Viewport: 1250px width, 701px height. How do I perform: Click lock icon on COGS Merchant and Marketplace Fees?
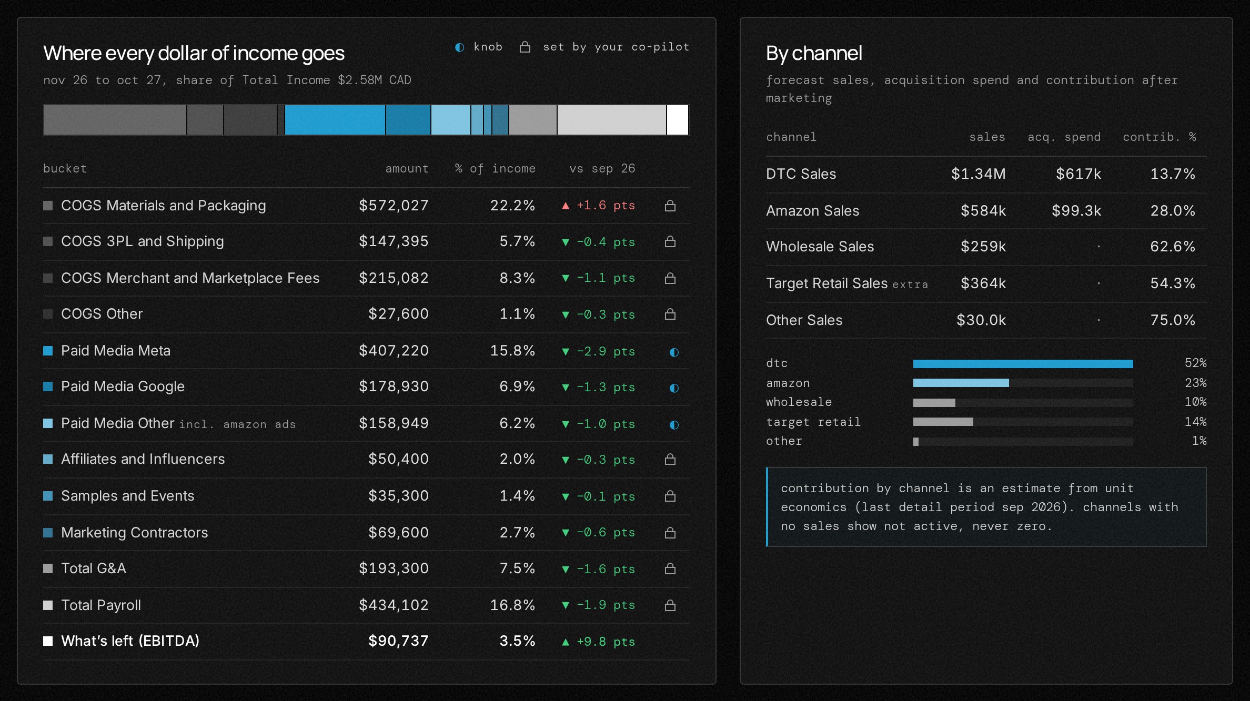pyautogui.click(x=670, y=278)
